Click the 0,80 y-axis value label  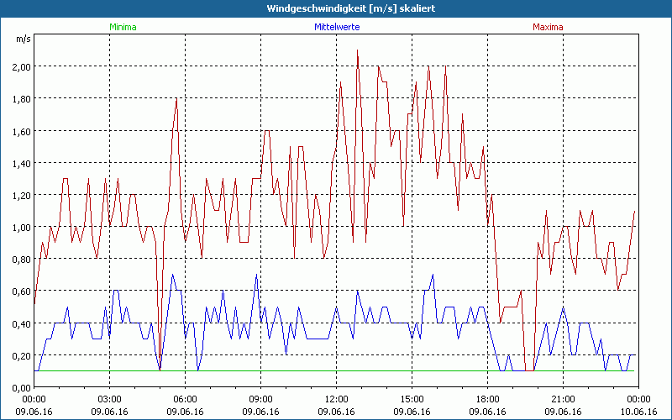20,260
